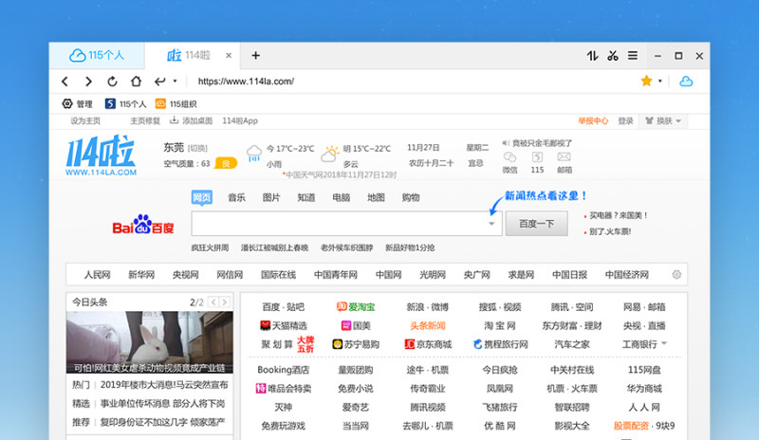Click the Baidu logo
Screen dimensions: 759x440
pos(143,224)
